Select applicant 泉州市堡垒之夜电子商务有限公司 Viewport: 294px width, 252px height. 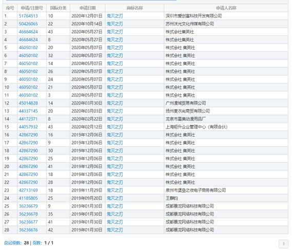pyautogui.click(x=196, y=190)
